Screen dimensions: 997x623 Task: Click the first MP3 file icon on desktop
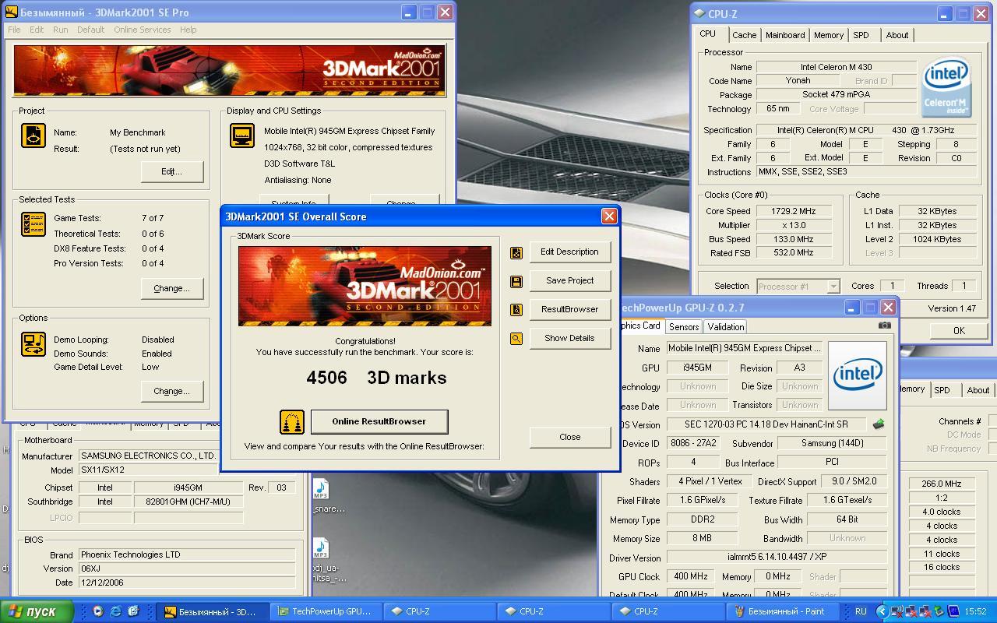pos(321,490)
